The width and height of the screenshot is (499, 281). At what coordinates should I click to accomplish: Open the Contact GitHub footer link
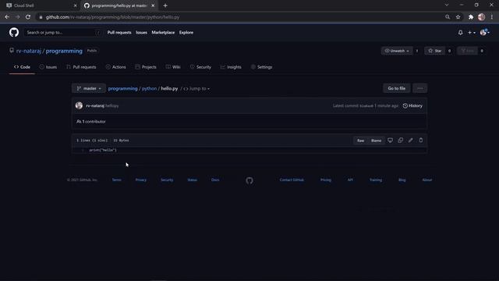(x=292, y=180)
